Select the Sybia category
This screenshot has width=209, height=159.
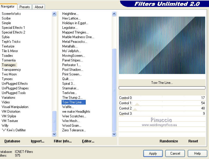click(6, 37)
